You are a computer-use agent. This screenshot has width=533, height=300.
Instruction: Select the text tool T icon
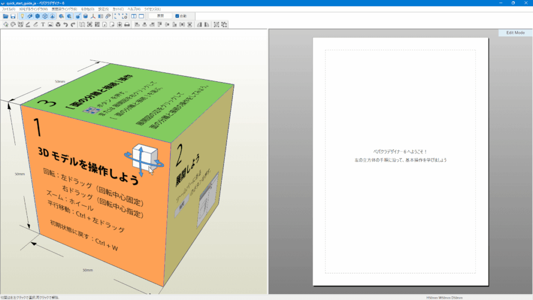coord(43,24)
